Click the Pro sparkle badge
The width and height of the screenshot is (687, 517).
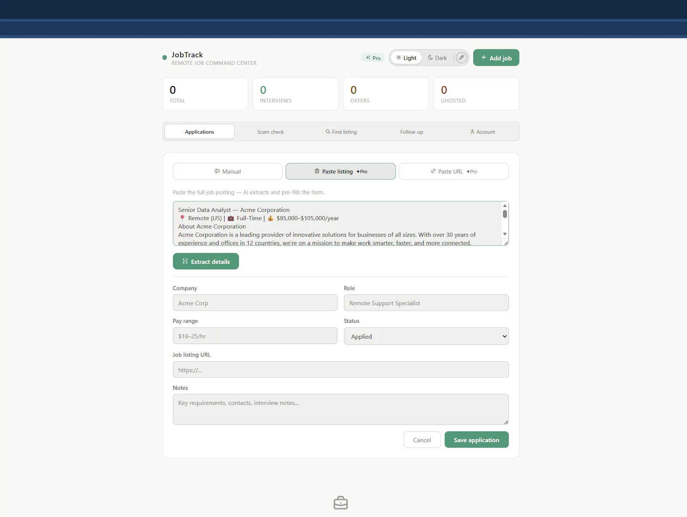(373, 58)
